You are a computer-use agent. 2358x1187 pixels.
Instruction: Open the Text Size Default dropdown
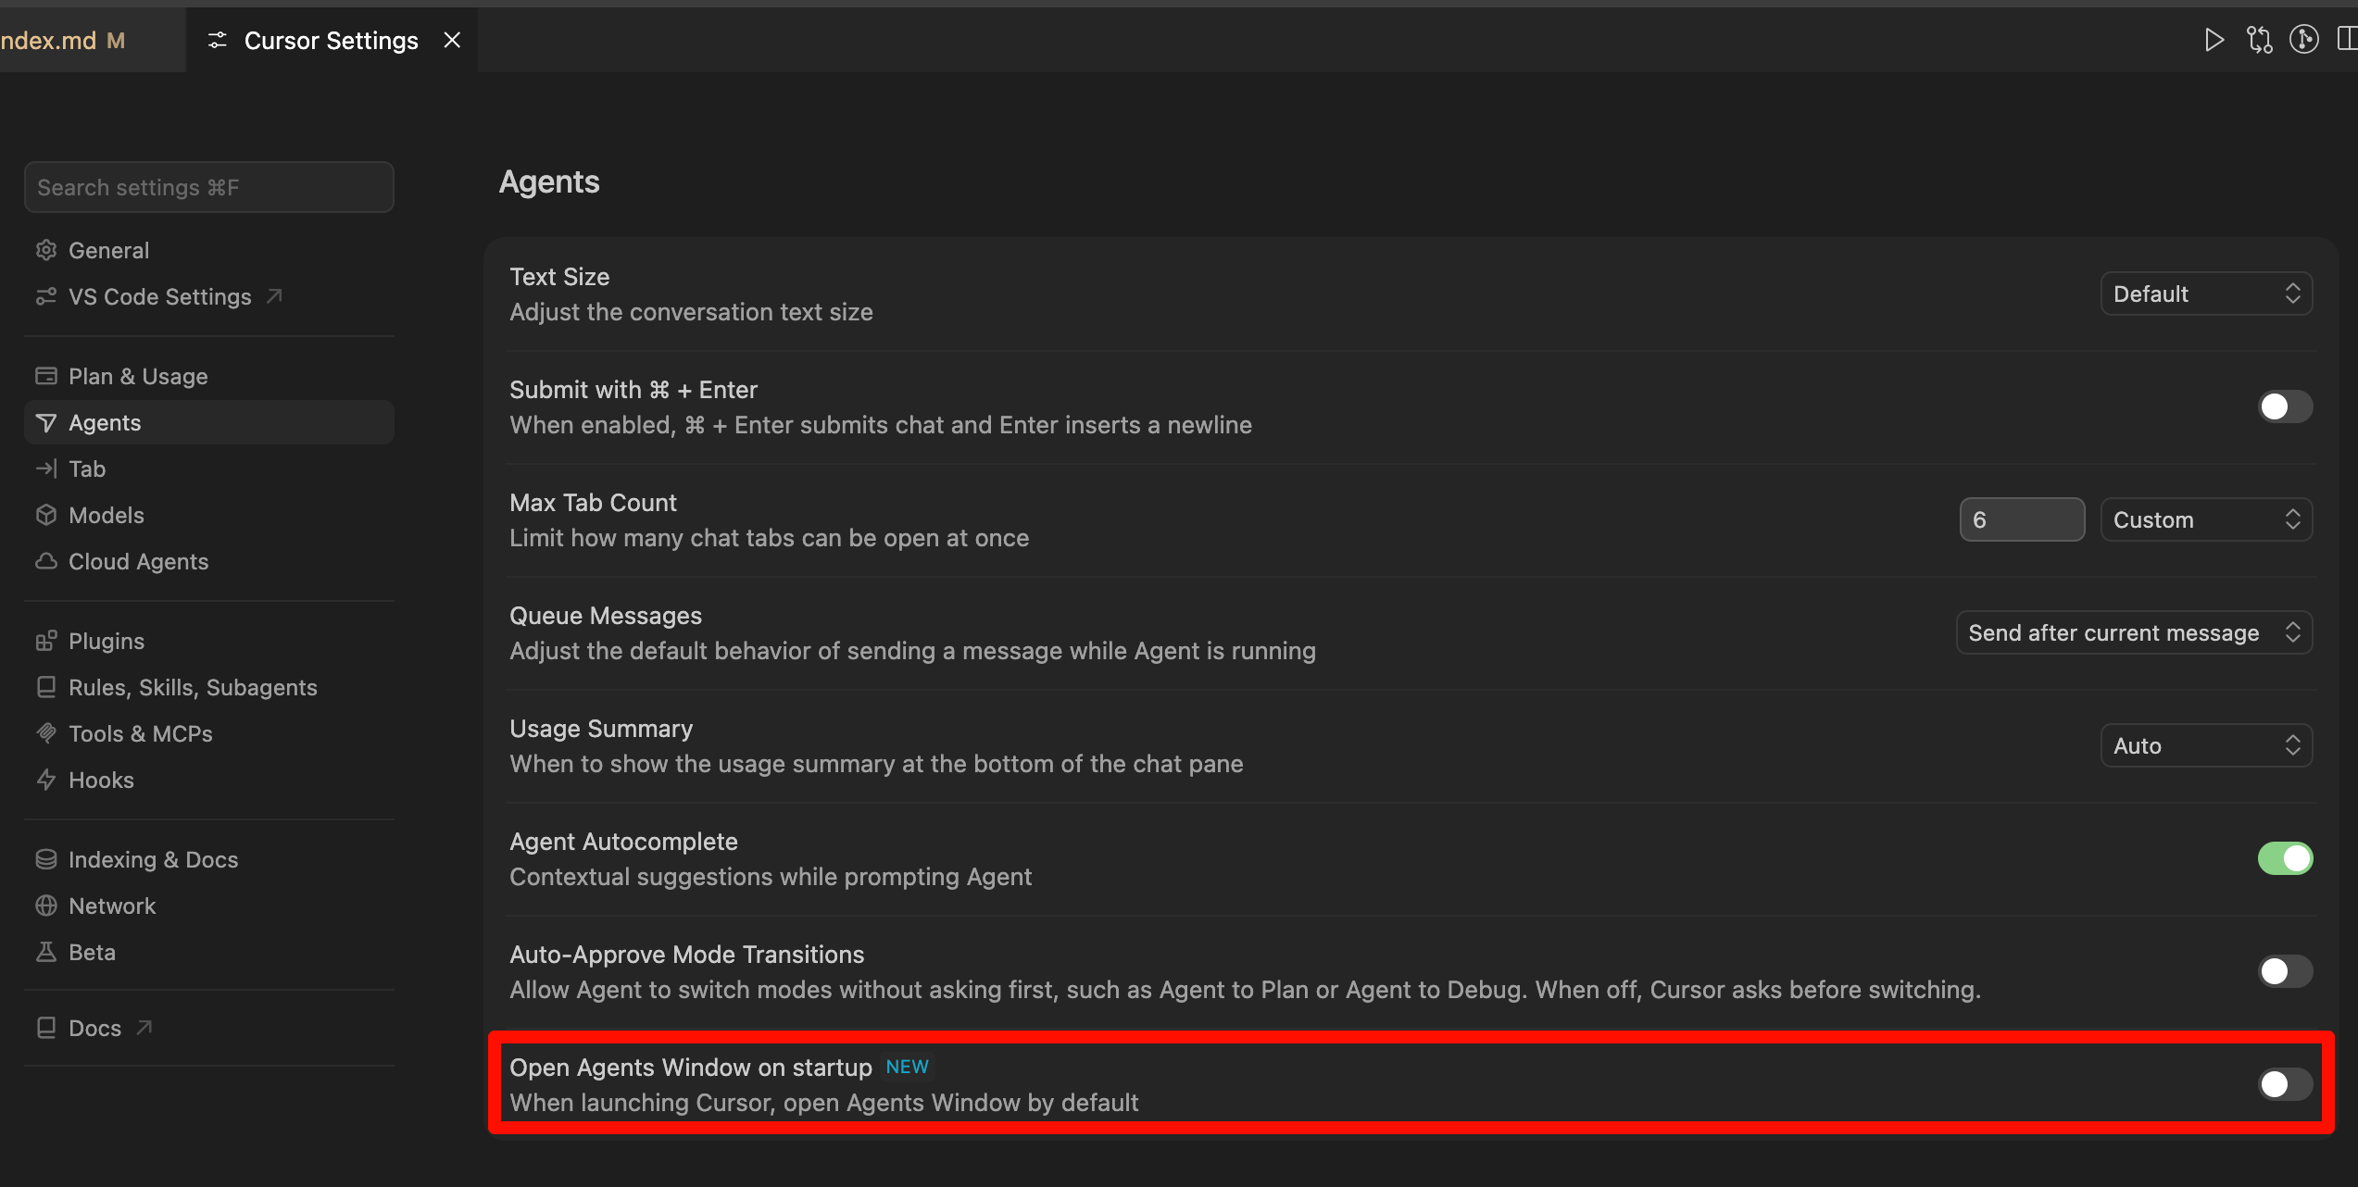[x=2206, y=294]
